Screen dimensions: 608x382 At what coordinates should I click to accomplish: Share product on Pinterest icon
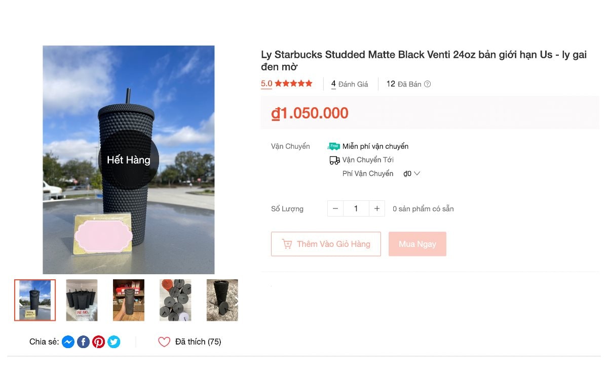click(x=98, y=342)
